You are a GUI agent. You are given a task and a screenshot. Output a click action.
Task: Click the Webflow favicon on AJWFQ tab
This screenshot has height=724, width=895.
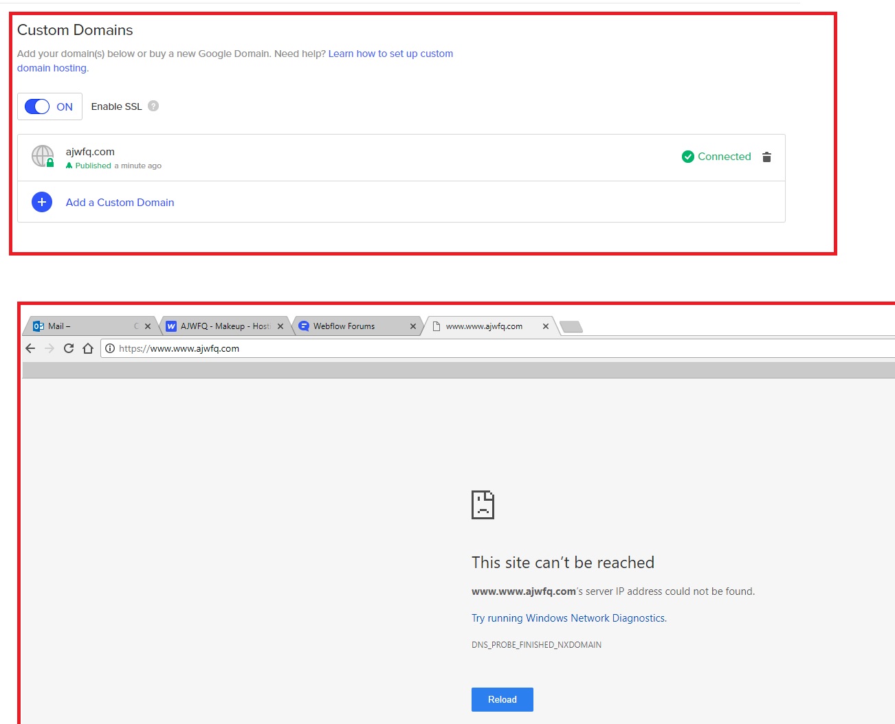[171, 326]
